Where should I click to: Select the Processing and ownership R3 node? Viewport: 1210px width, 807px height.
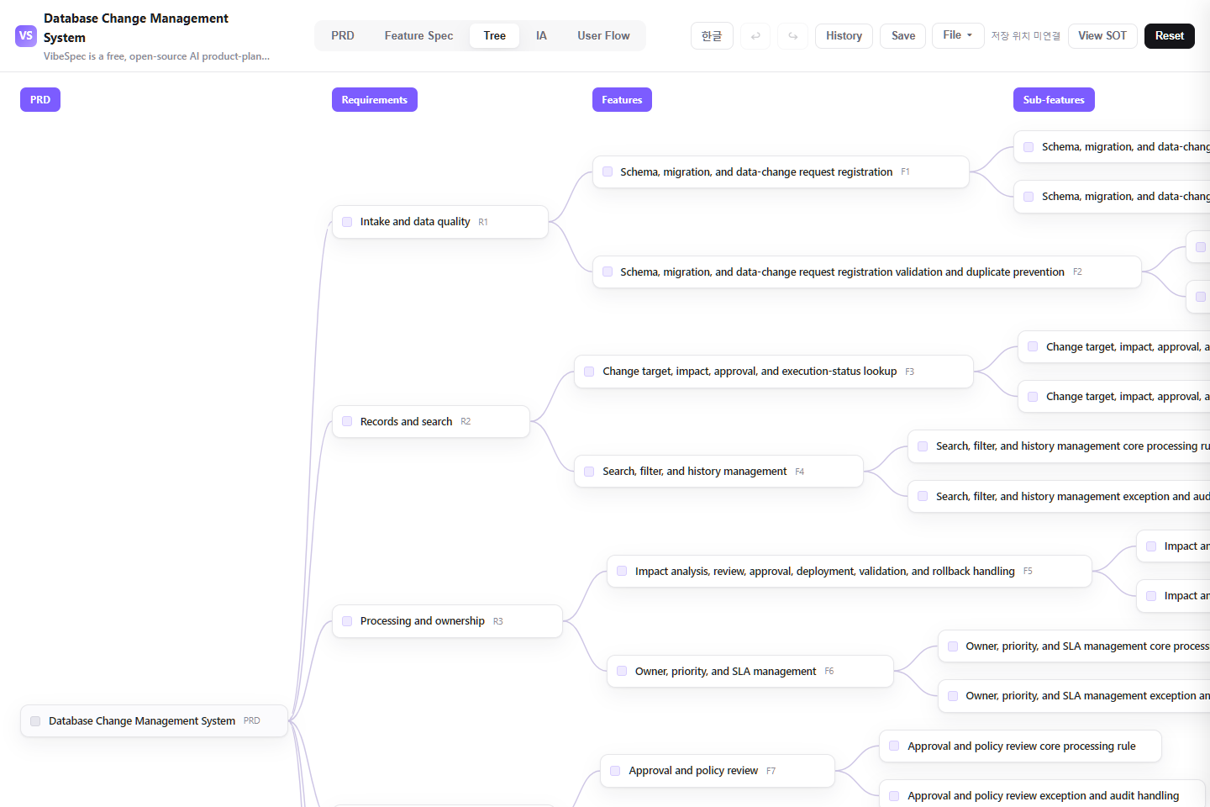447,621
